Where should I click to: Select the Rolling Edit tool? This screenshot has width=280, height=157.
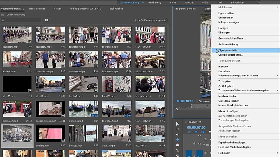[x=177, y=139]
